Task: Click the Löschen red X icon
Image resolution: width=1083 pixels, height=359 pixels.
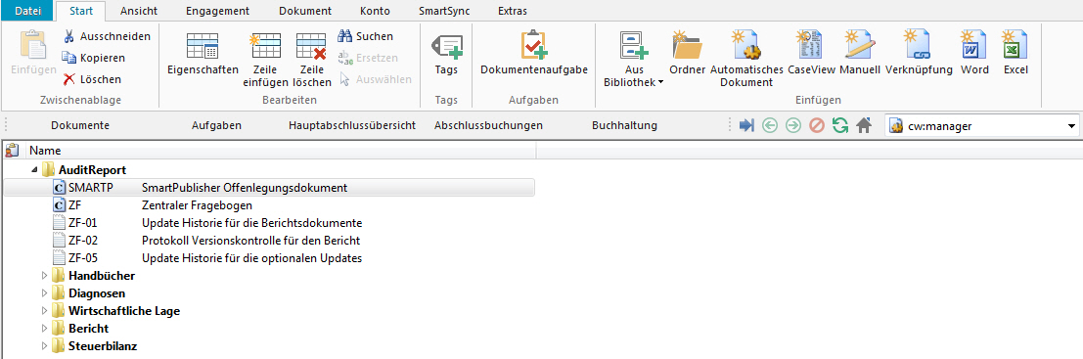Action: (69, 79)
